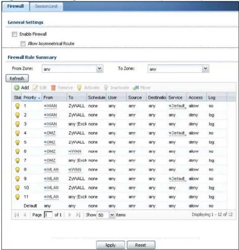
Task: Toggle status bulb of rule priority 9
Action: pyautogui.click(x=17, y=178)
